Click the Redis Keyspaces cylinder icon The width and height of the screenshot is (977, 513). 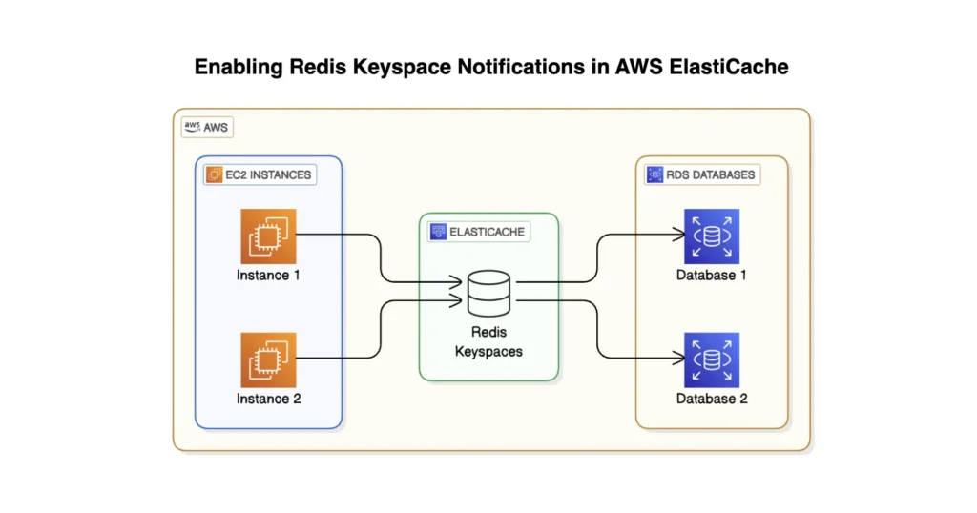[x=489, y=294]
